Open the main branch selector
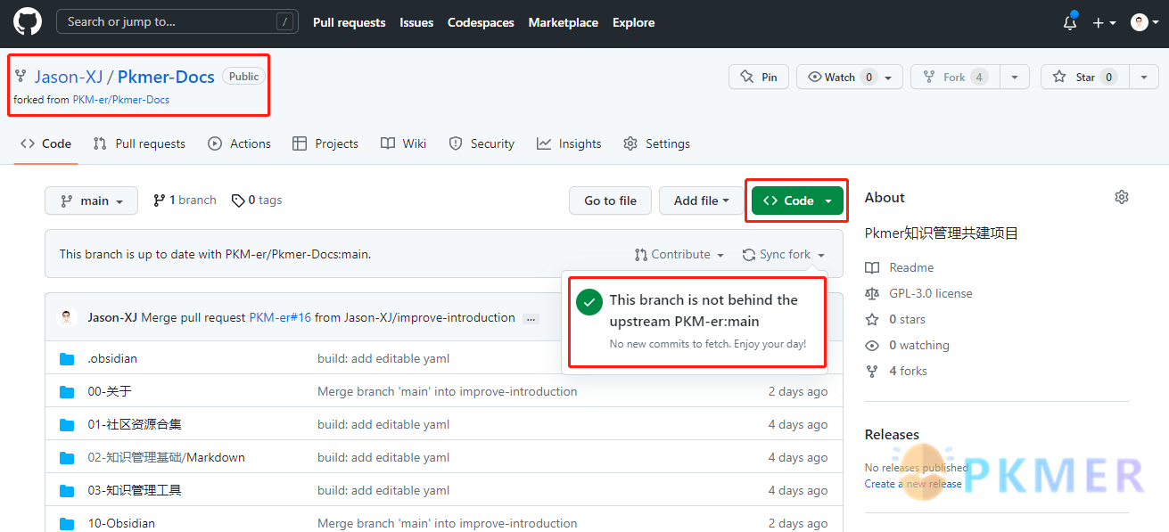Viewport: 1169px width, 532px height. 92,201
